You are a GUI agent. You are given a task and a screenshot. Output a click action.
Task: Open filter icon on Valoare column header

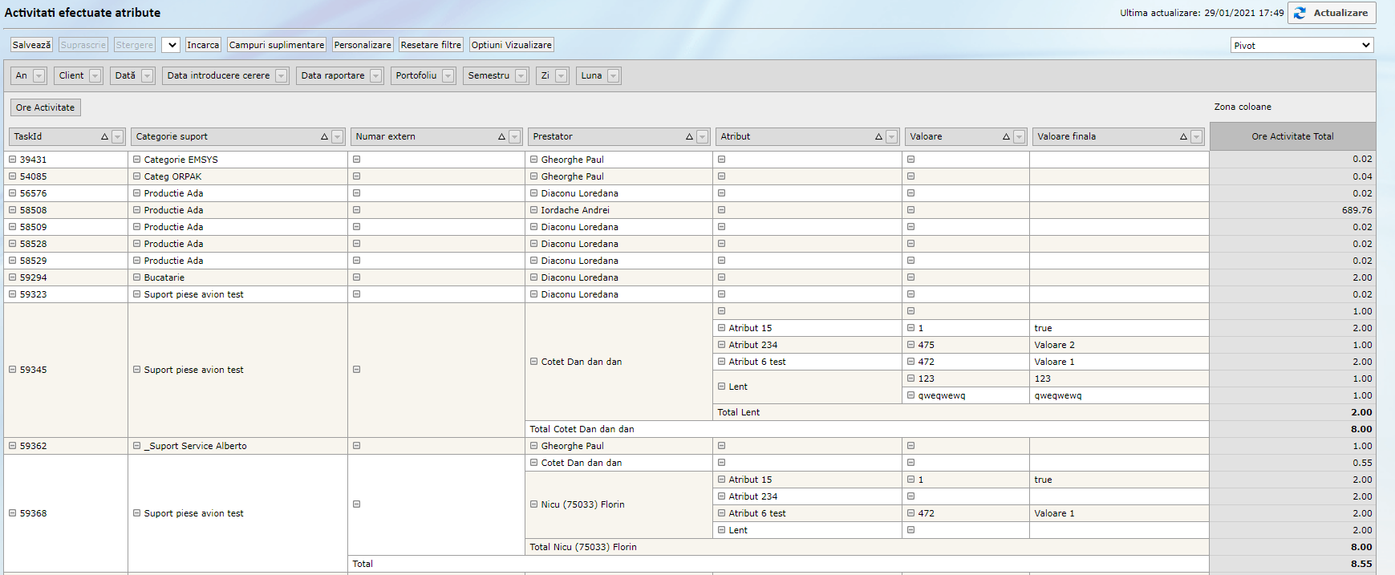(x=1019, y=137)
